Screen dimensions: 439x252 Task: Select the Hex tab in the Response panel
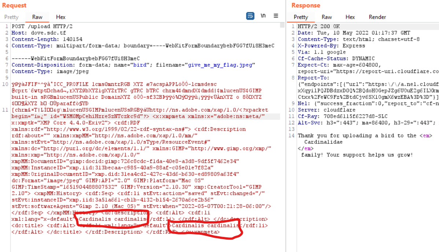click(x=350, y=17)
